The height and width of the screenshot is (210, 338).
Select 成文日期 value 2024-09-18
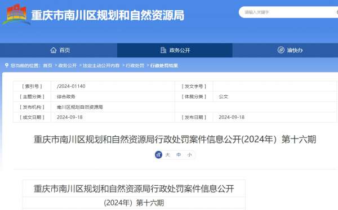pyautogui.click(x=70, y=117)
